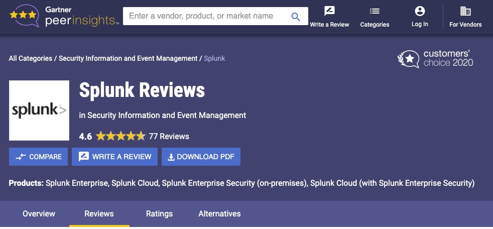Open Security Information and Event Management breadcrumb
Screen dimensions: 493x229
pos(128,59)
